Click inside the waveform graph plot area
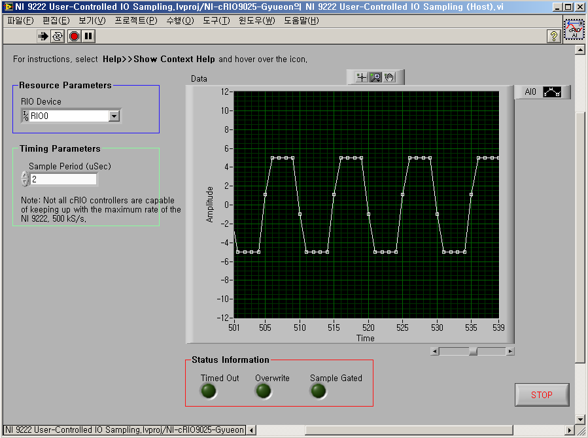Image resolution: width=588 pixels, height=438 pixels. coord(366,205)
